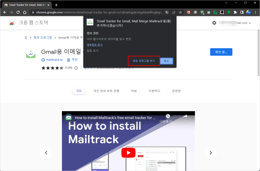This screenshot has height=171, width=260.
Task: Click the Mailtrack envelope icon in dialog
Action: click(x=90, y=22)
